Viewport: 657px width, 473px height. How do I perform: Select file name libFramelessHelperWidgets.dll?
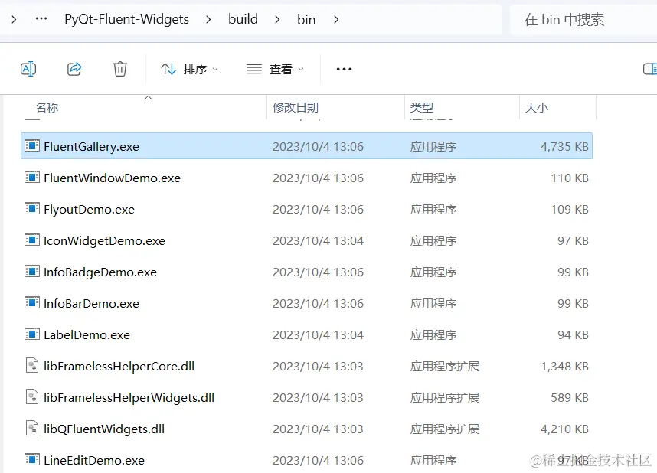[129, 398]
